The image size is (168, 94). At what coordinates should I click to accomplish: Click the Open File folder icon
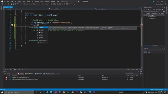[x=11, y=4]
